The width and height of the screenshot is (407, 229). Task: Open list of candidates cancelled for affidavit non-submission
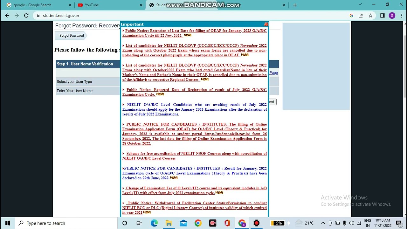tap(195, 72)
